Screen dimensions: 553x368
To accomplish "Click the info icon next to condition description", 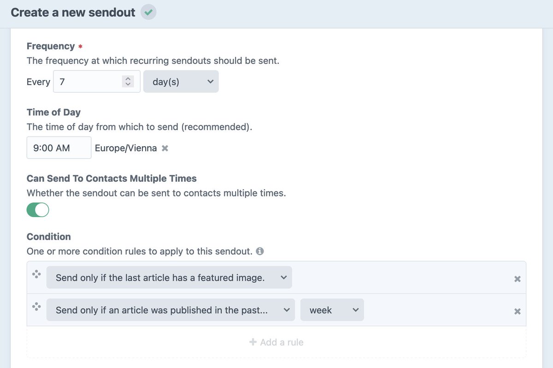I will [260, 252].
